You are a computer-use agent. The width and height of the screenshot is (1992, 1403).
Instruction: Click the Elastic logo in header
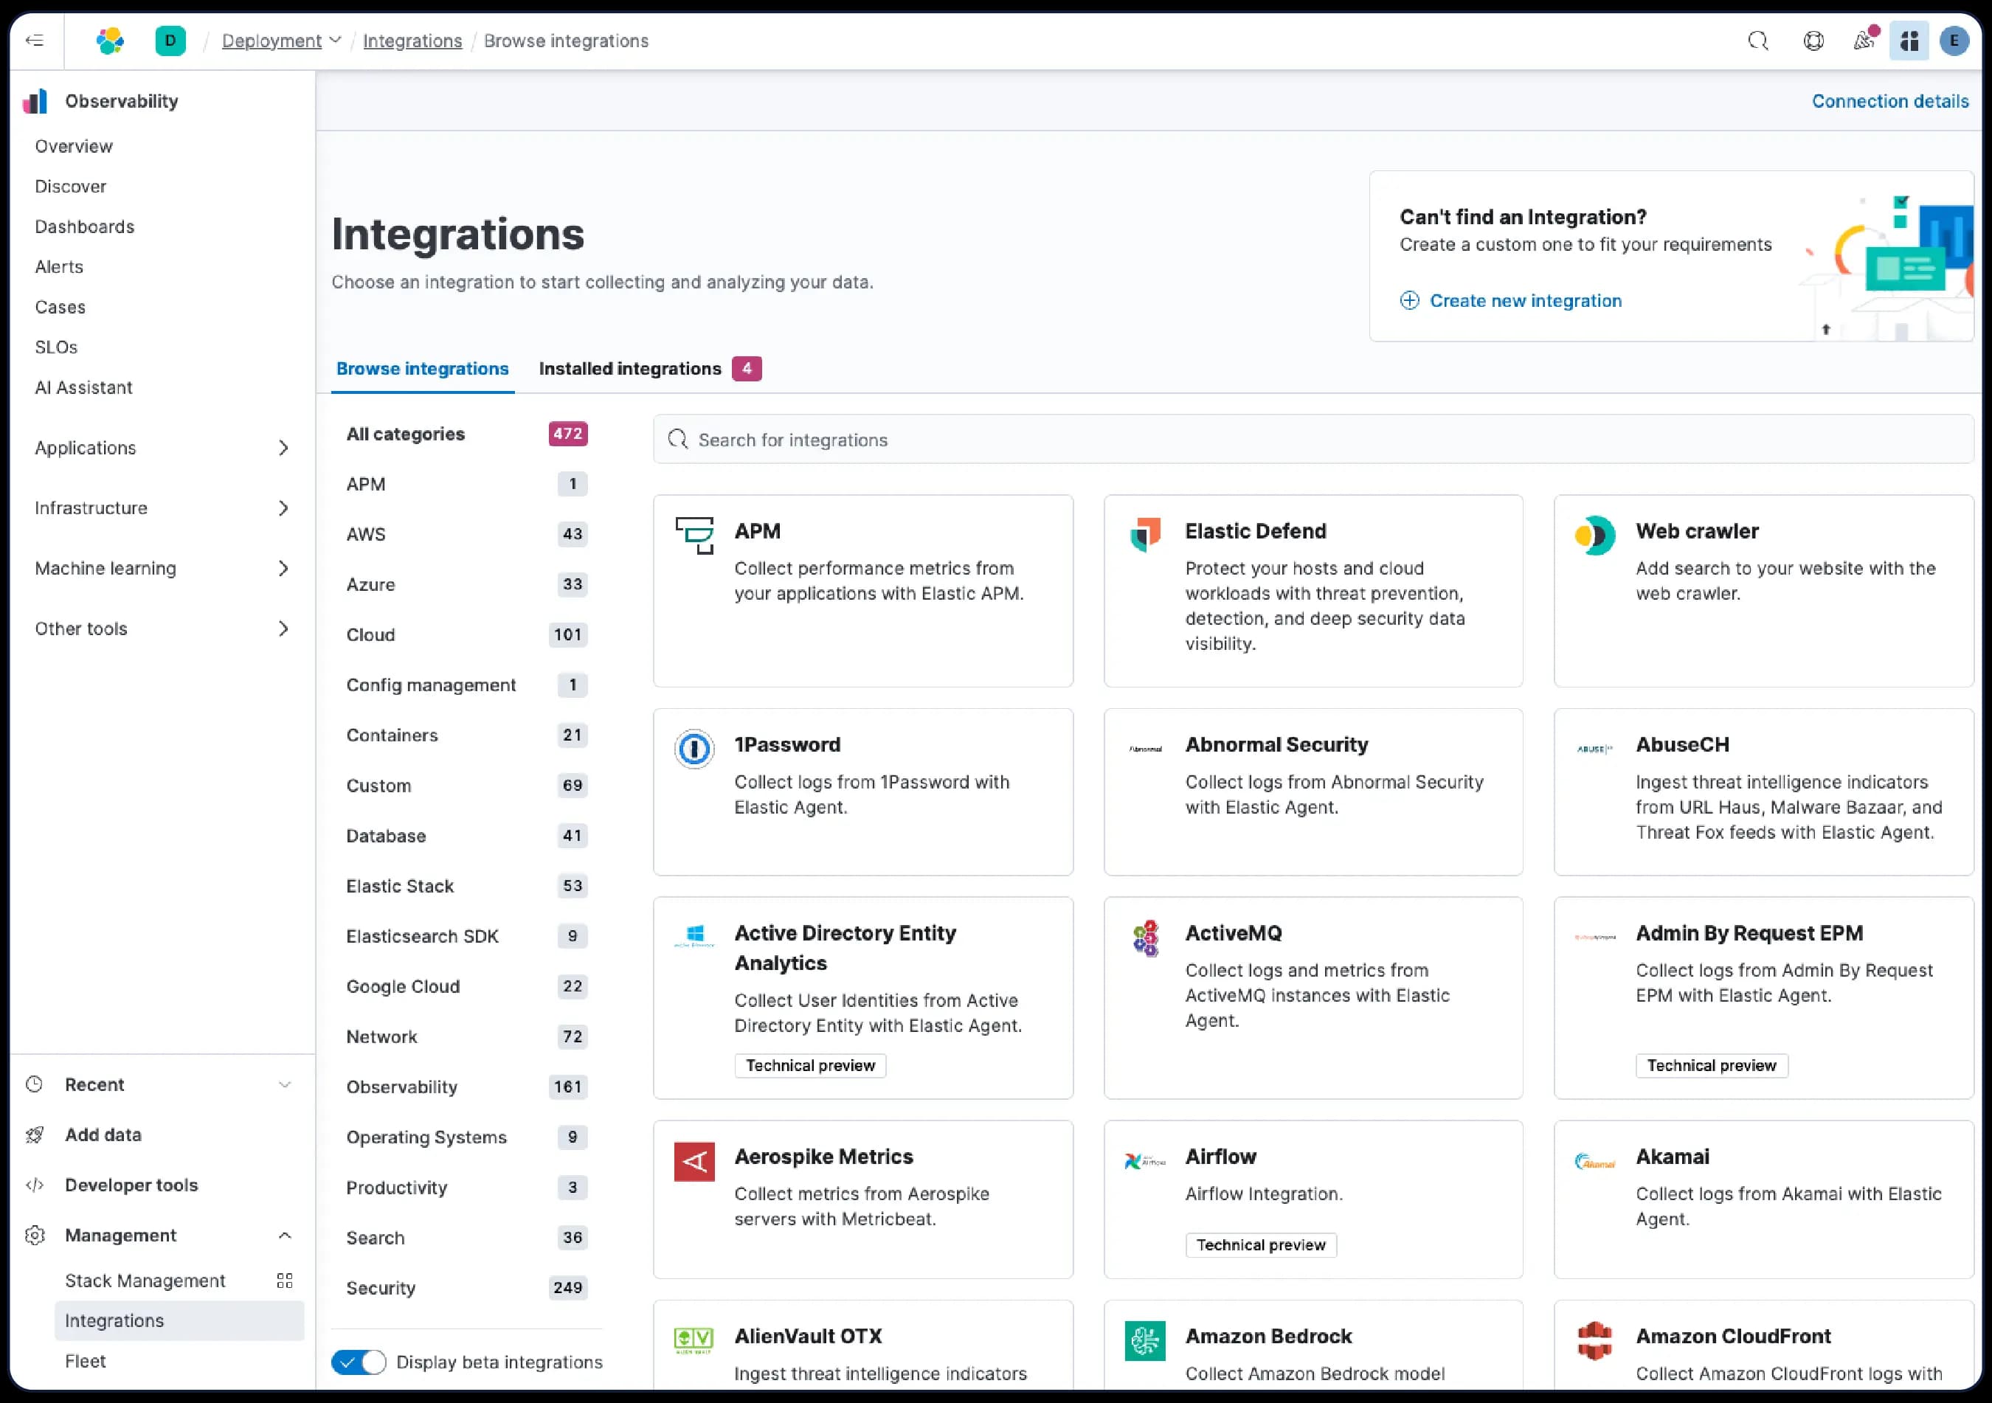pyautogui.click(x=110, y=40)
